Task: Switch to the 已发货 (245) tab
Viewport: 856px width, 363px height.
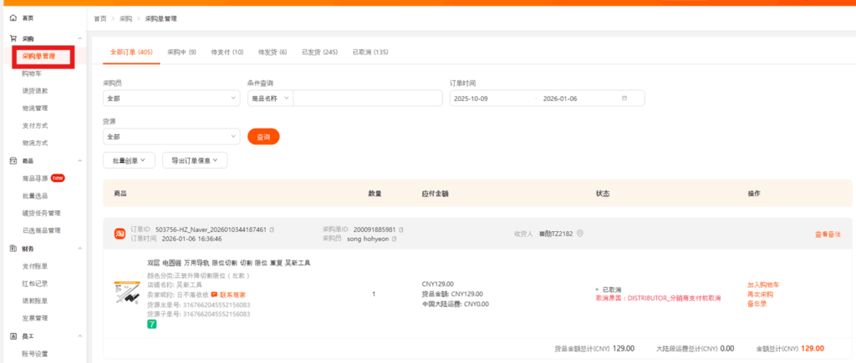Action: point(319,53)
